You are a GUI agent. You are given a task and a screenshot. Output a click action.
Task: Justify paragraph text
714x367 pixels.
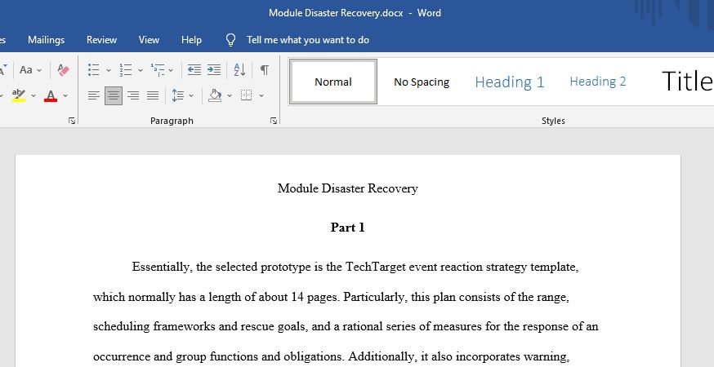(x=153, y=95)
